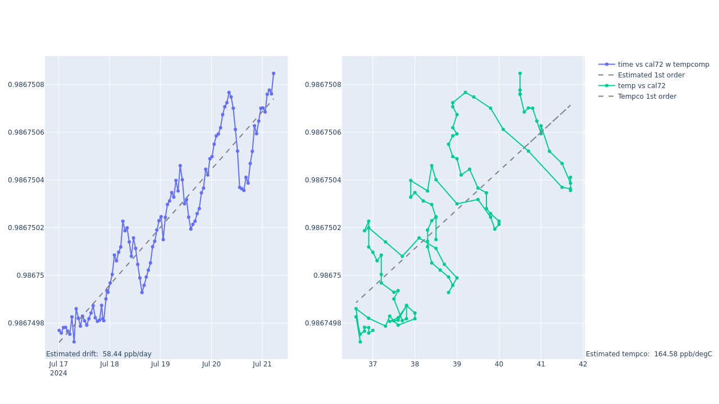Screen dimensions: 719x404
Task: Click the 'Jul 20' x-axis tick label
Action: tap(211, 364)
